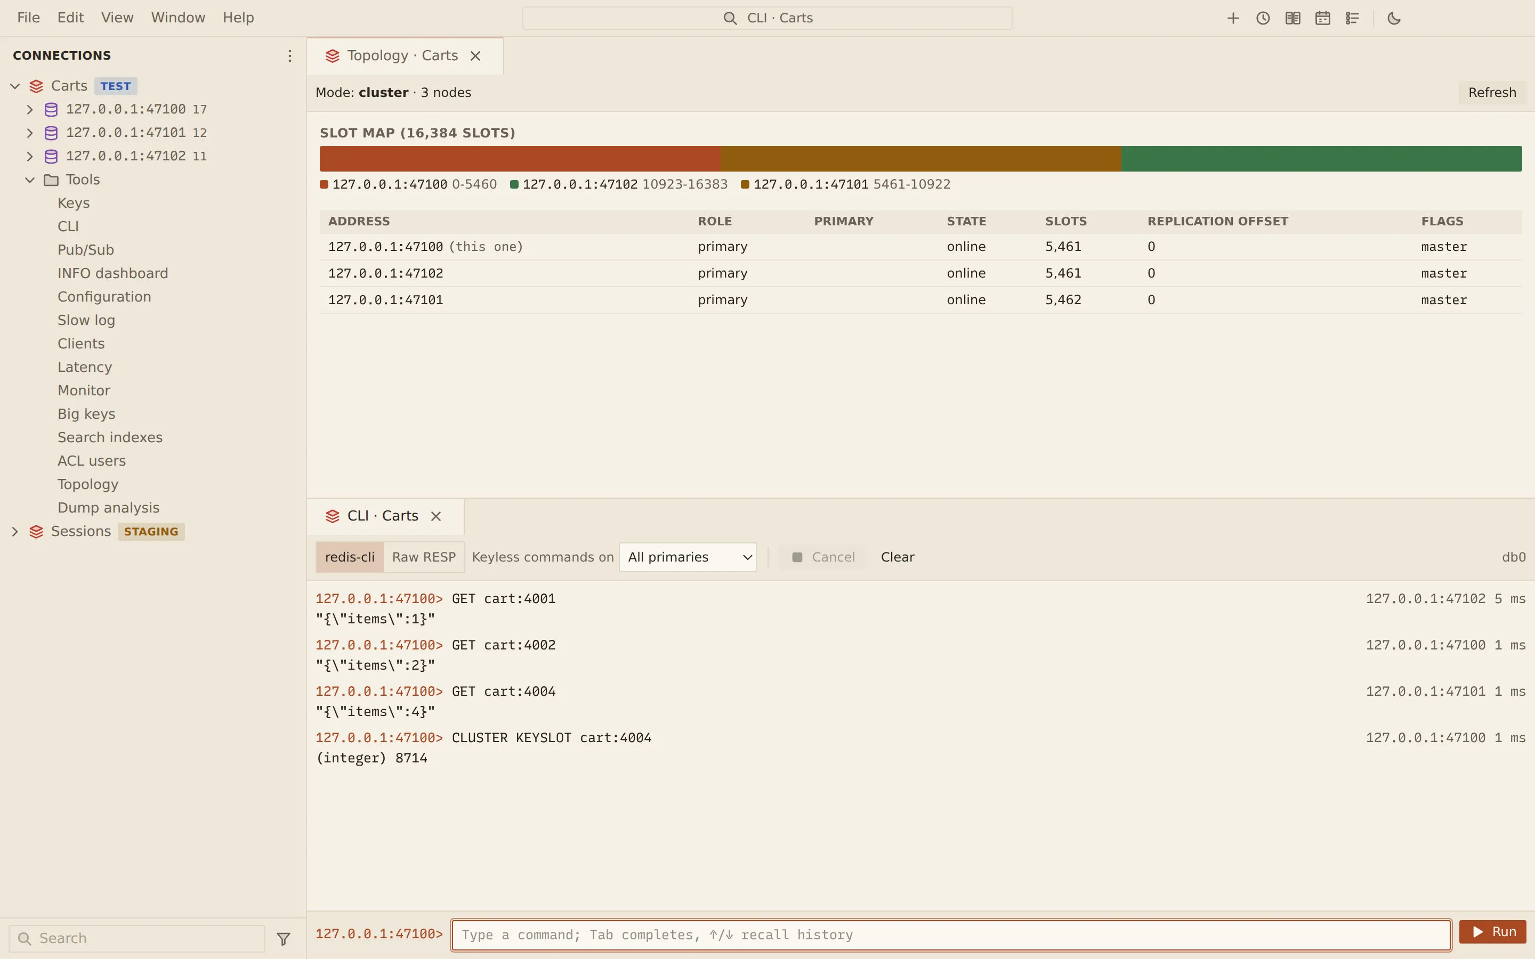The width and height of the screenshot is (1535, 959).
Task: Collapse the Carts connection tree
Action: 15,86
